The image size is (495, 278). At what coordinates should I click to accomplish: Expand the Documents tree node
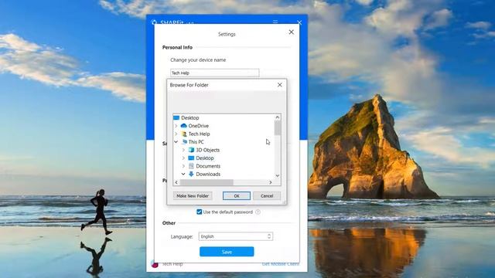183,166
